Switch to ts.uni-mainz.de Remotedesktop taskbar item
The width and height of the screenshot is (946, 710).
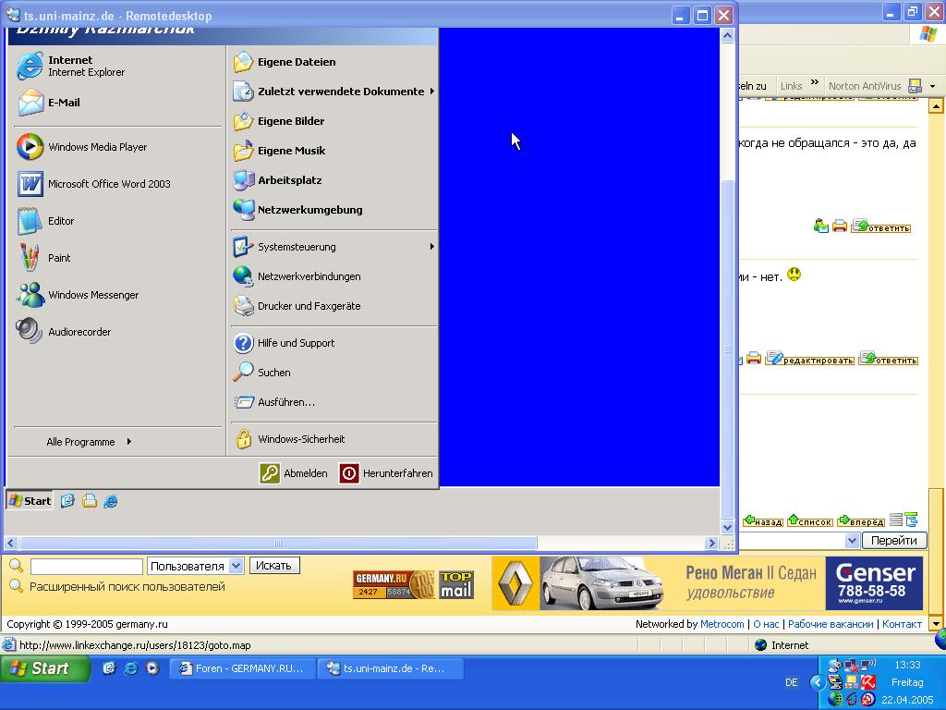click(391, 668)
